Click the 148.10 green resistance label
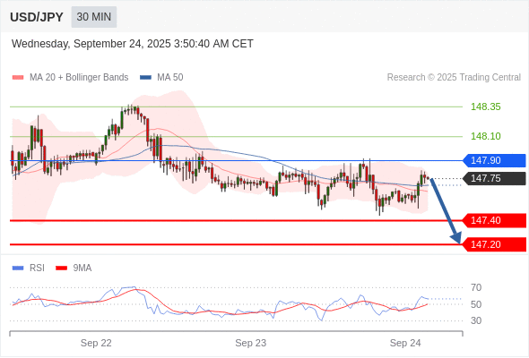Screen dimensions: 529x358 pyautogui.click(x=485, y=136)
